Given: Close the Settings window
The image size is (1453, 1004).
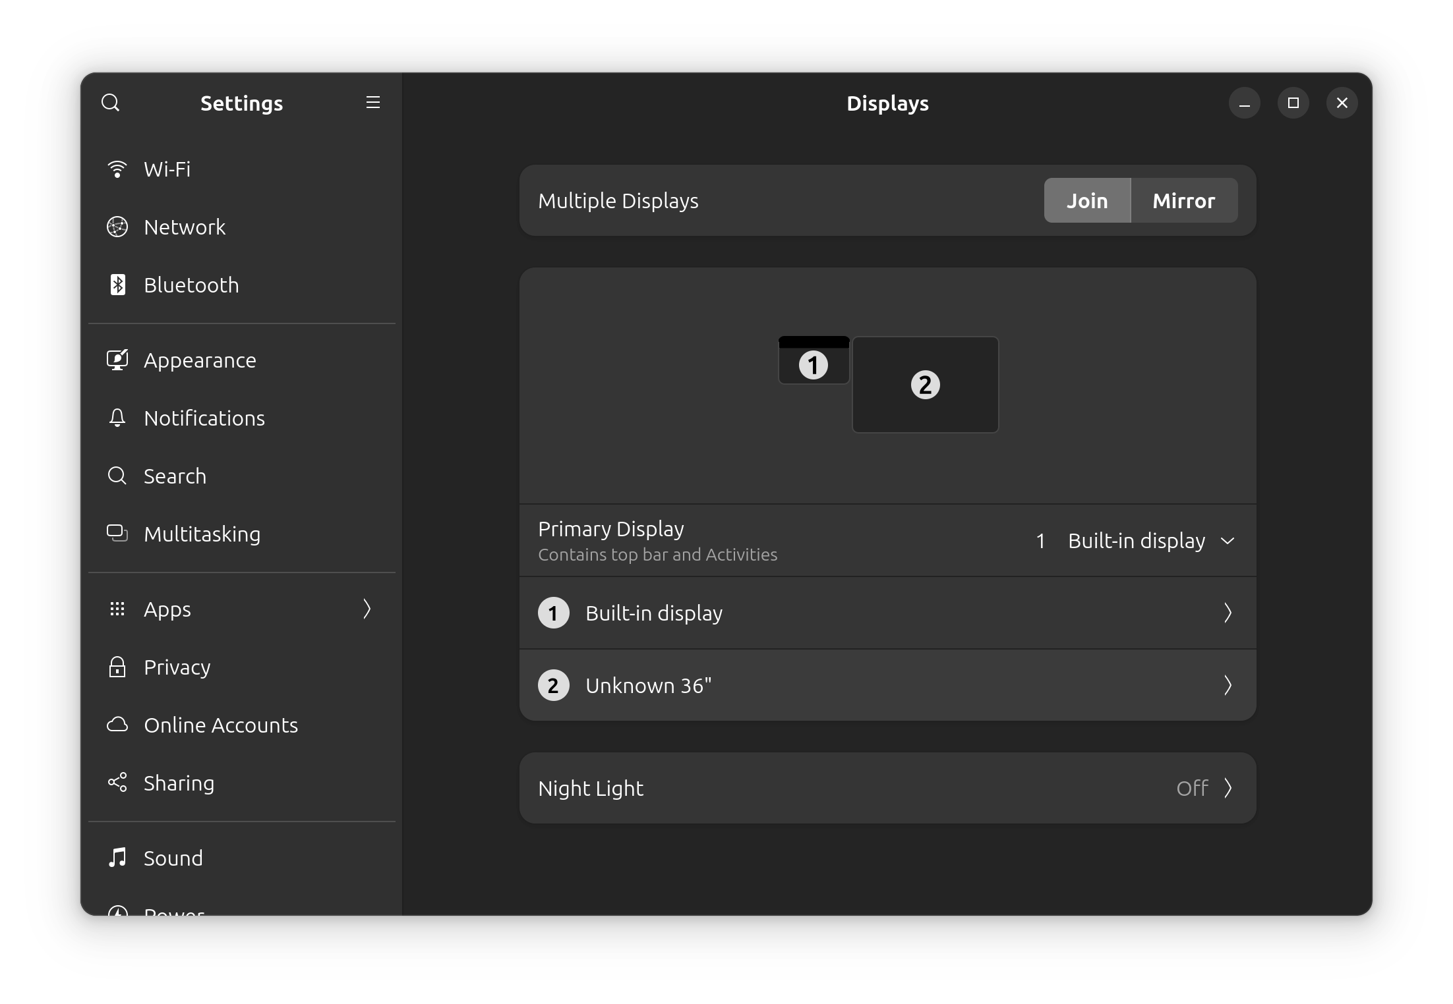Looking at the screenshot, I should coord(1342,103).
